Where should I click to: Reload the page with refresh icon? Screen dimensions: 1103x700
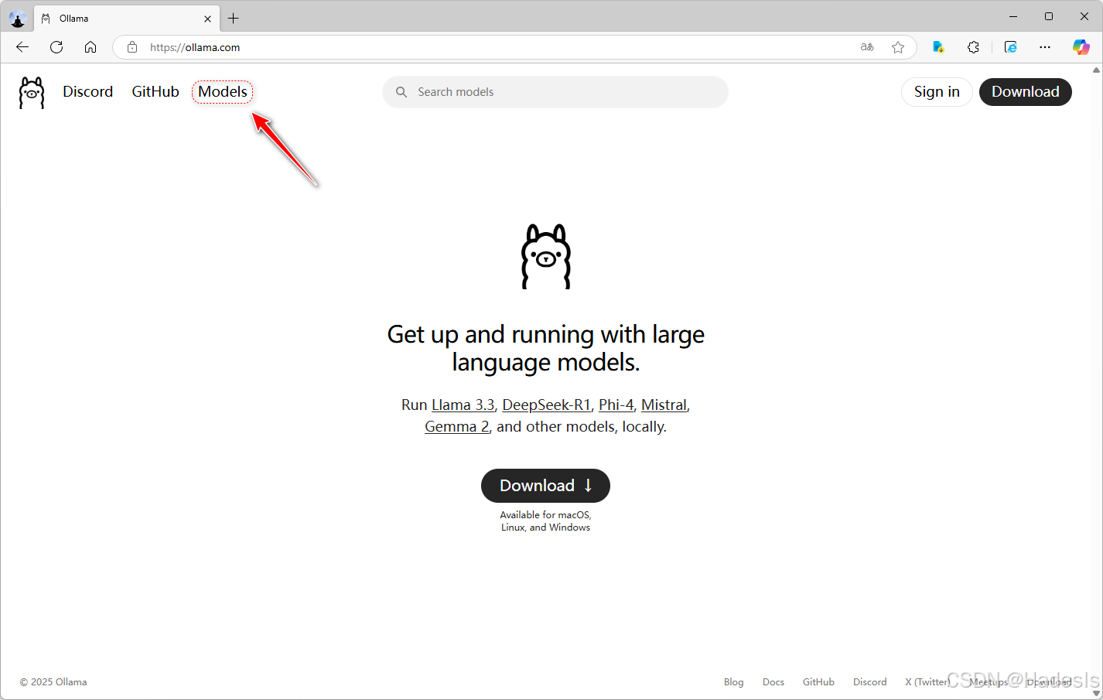(x=56, y=47)
